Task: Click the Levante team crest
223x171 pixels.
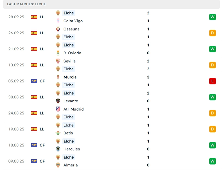Action: coord(58,101)
